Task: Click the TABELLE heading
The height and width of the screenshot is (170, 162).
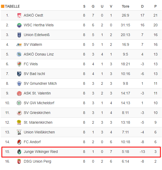Action: [x=12, y=6]
